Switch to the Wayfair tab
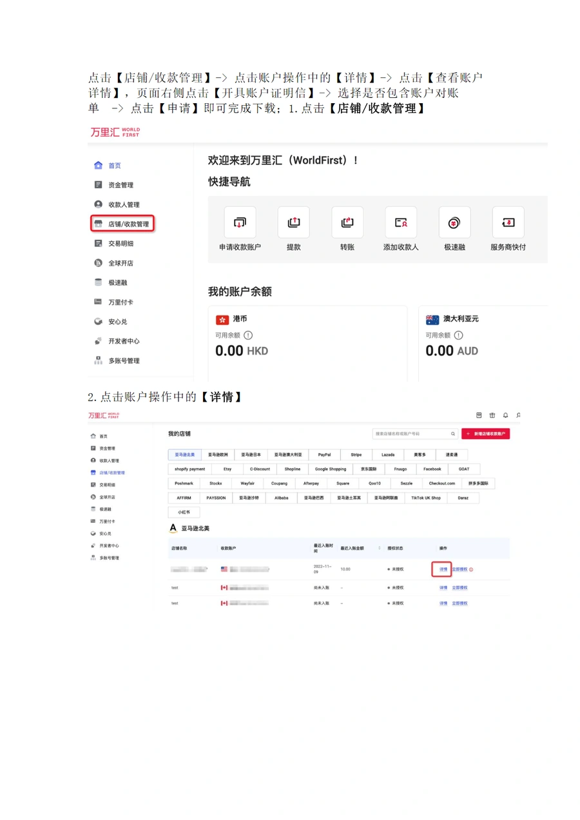This screenshot has height=820, width=580. pyautogui.click(x=247, y=483)
